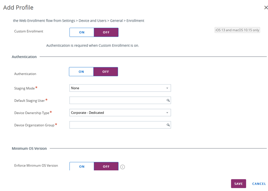The image size is (268, 191).
Task: Open the Device Ownership Type dropdown
Action: (x=120, y=113)
